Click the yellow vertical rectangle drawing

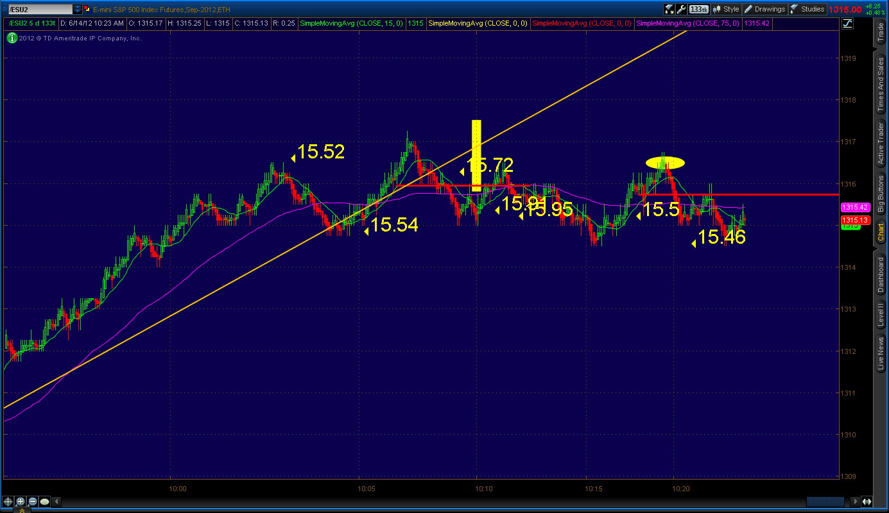476,156
